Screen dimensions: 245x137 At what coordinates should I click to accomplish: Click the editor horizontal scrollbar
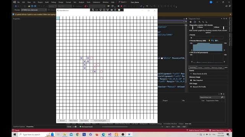tap(116, 127)
